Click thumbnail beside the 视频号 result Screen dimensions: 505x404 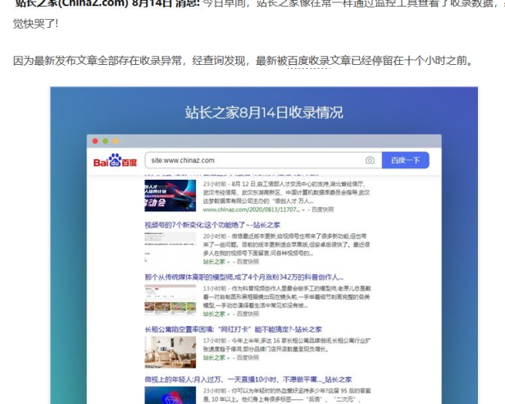(170, 248)
